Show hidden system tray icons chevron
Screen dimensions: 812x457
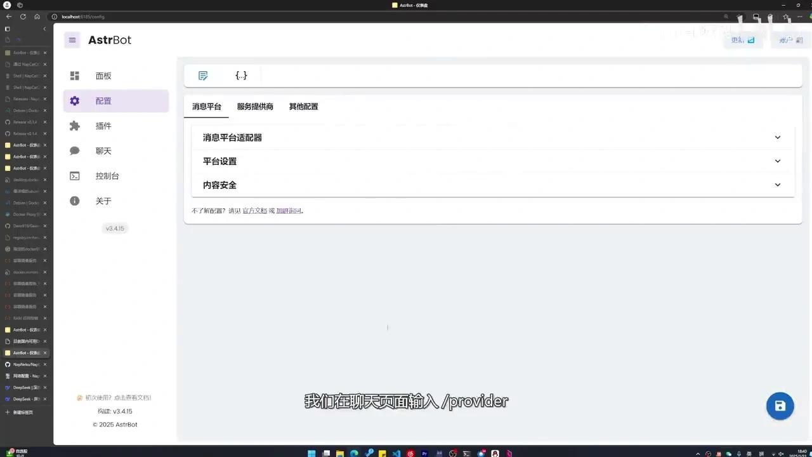tap(697, 453)
